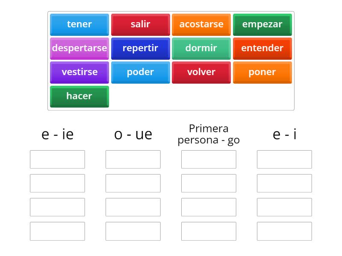342x256 pixels.
Task: Click the top slot under 'Primera persona - go'
Action: coord(209,159)
